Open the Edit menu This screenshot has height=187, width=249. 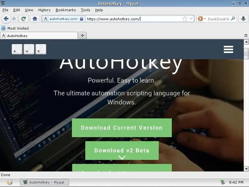(16, 10)
